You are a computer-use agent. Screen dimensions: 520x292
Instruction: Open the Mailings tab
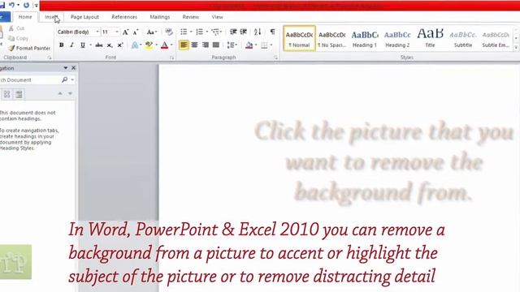[x=160, y=17]
